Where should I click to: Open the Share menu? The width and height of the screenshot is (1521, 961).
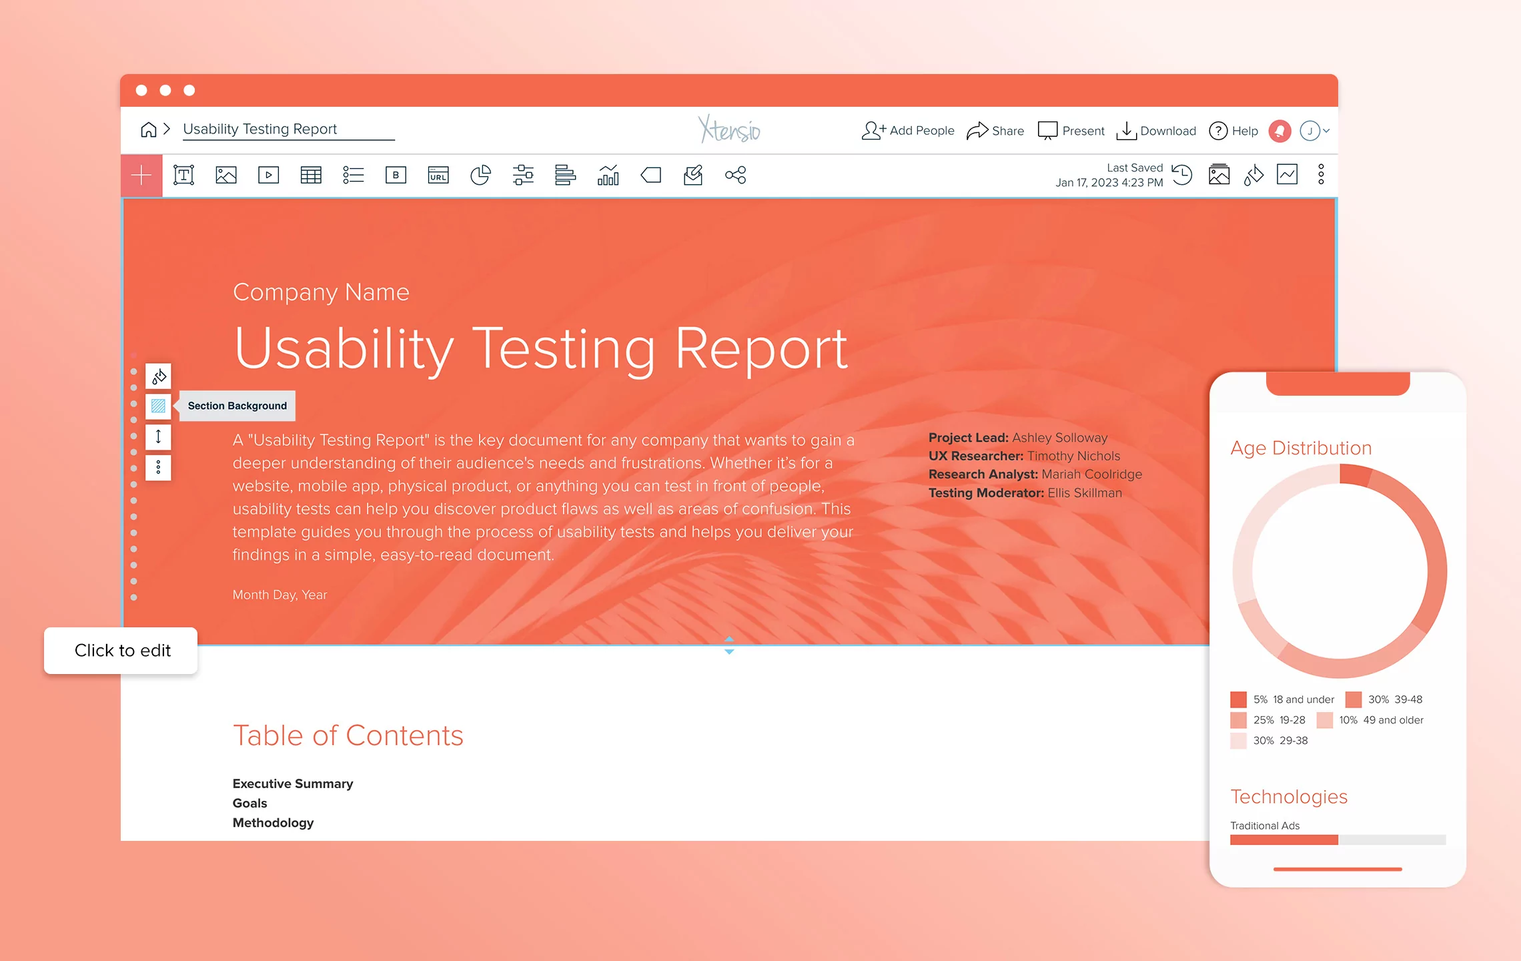click(x=995, y=131)
